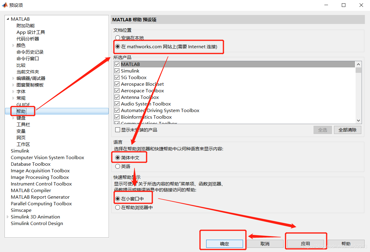Select 工具栏 tree item
This screenshot has width=370, height=252.
(23, 125)
